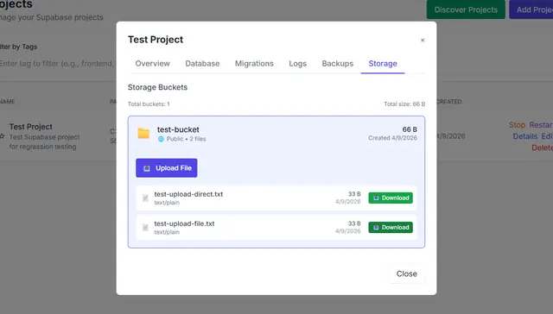Click the 'Total size: 66 B' text

(404, 104)
